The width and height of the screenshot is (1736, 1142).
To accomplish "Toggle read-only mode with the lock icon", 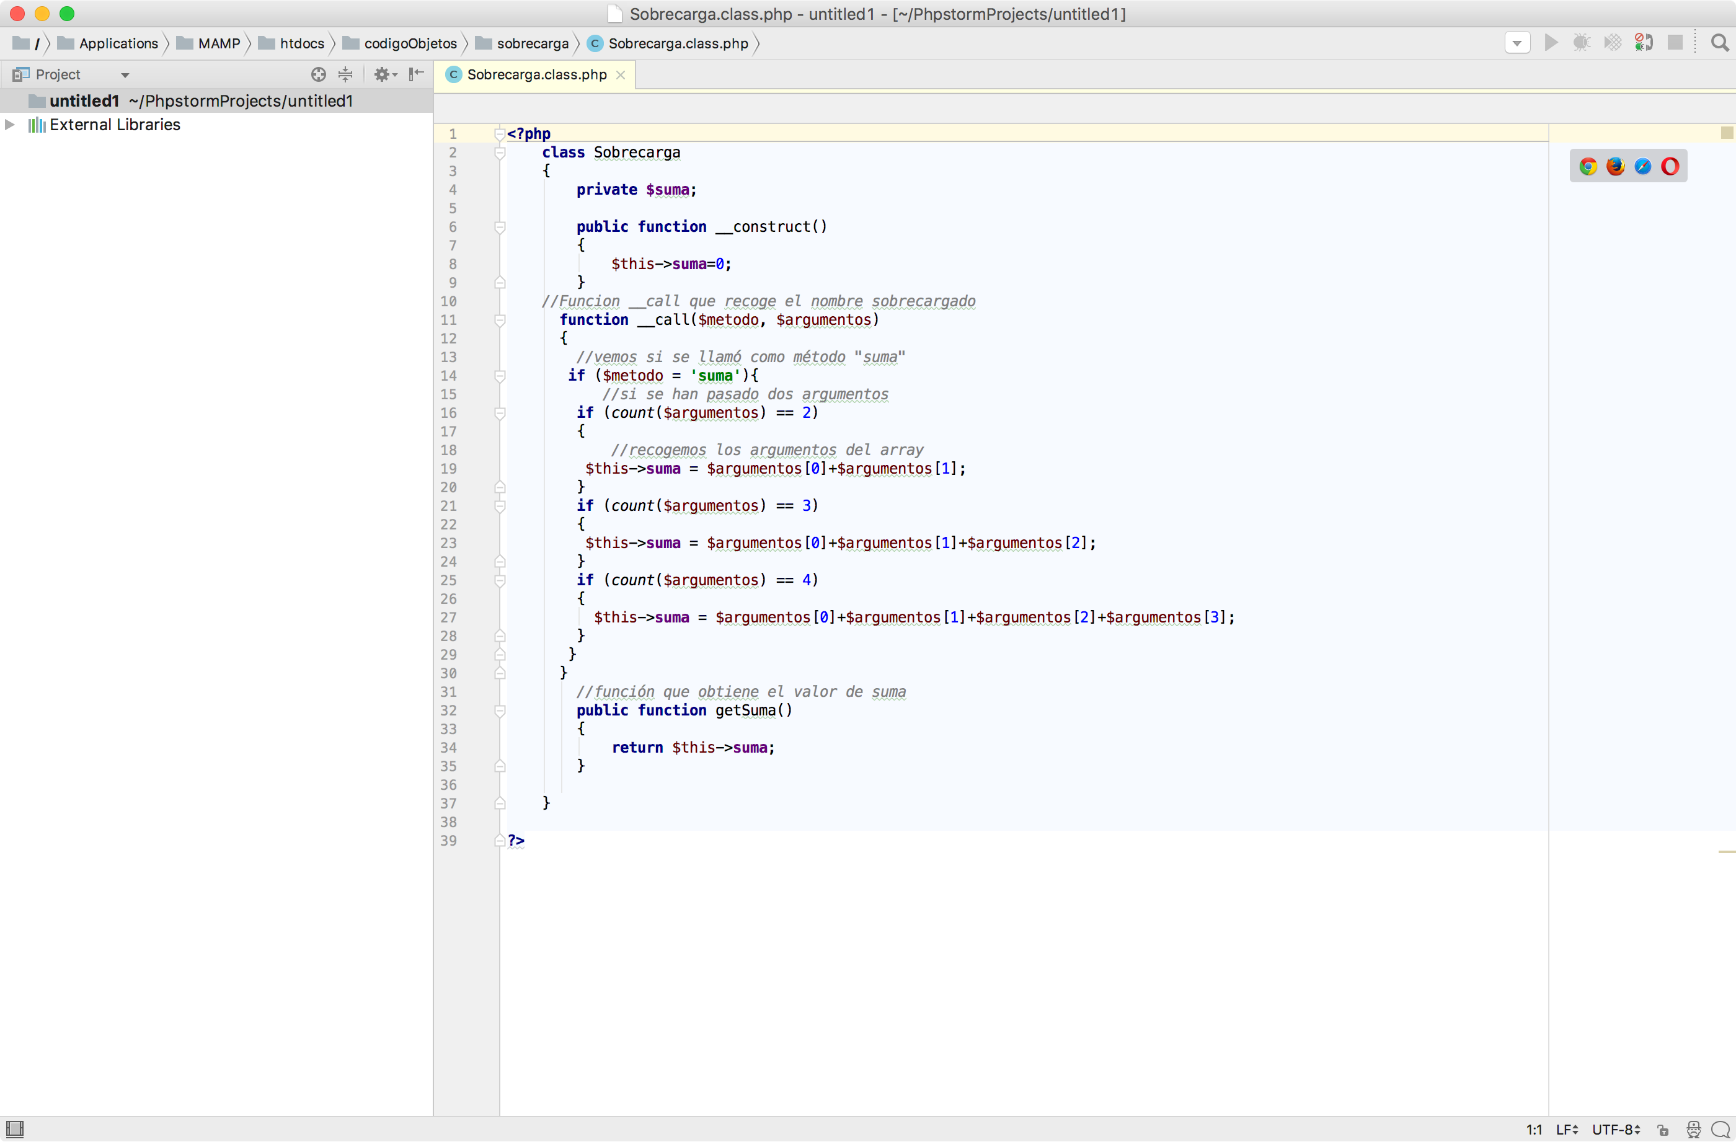I will [1662, 1129].
